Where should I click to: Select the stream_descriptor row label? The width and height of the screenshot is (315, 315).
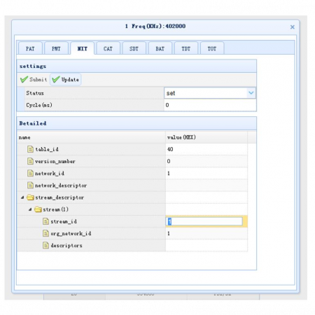(59, 197)
